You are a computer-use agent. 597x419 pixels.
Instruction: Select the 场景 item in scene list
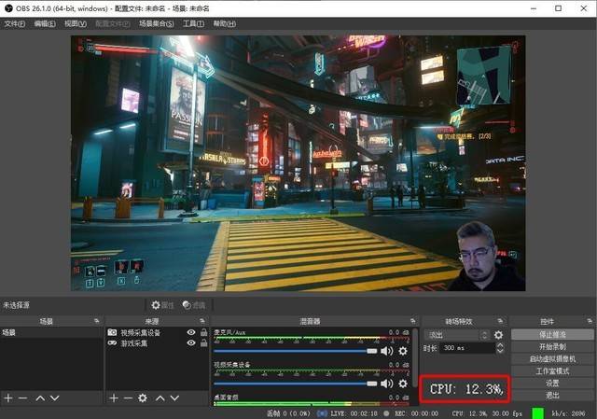click(51, 332)
